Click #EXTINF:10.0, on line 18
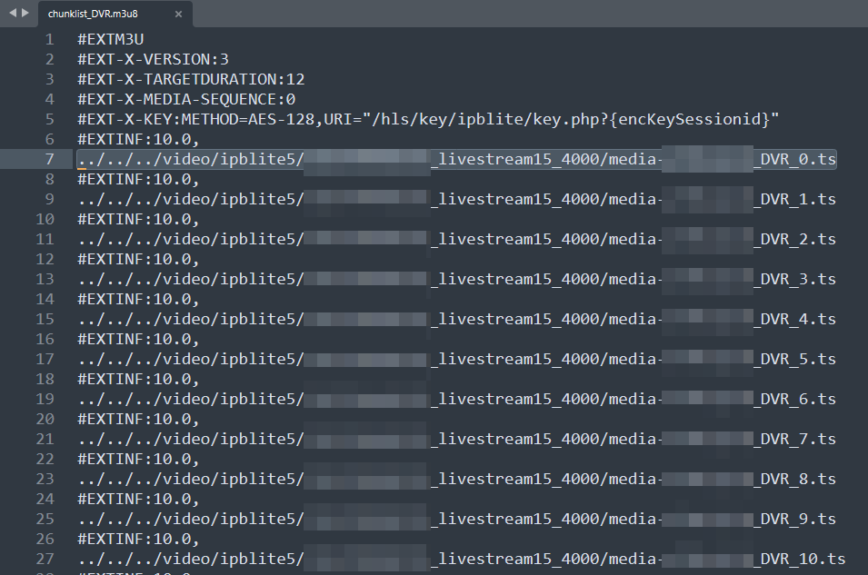Screen dimensions: 868x575 point(138,379)
